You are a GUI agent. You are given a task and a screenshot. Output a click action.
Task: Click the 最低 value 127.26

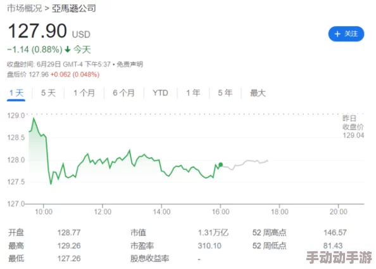69,258
